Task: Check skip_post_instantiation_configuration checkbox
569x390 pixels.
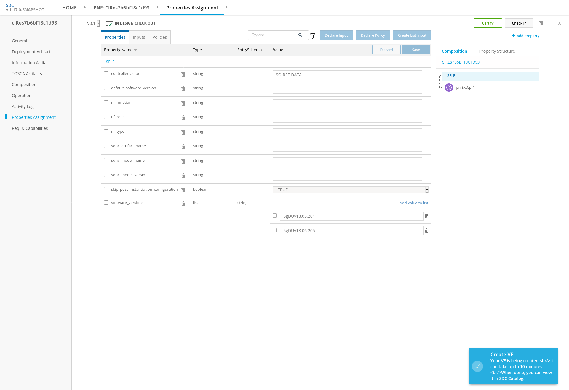Action: click(x=106, y=189)
